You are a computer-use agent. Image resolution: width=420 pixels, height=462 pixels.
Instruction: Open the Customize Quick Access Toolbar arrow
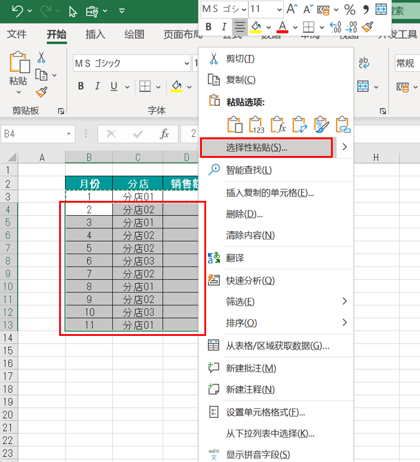pyautogui.click(x=122, y=11)
